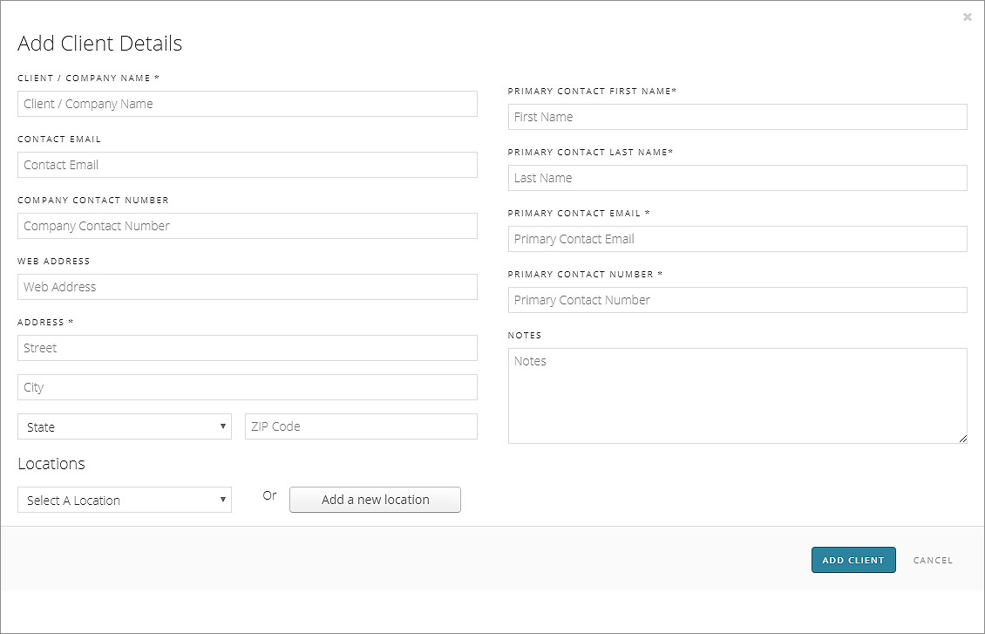Submit with the Add Client button

pyautogui.click(x=853, y=560)
